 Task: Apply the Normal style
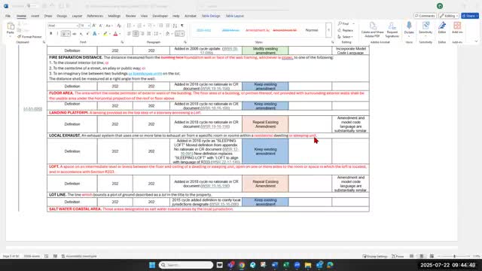click(312, 30)
